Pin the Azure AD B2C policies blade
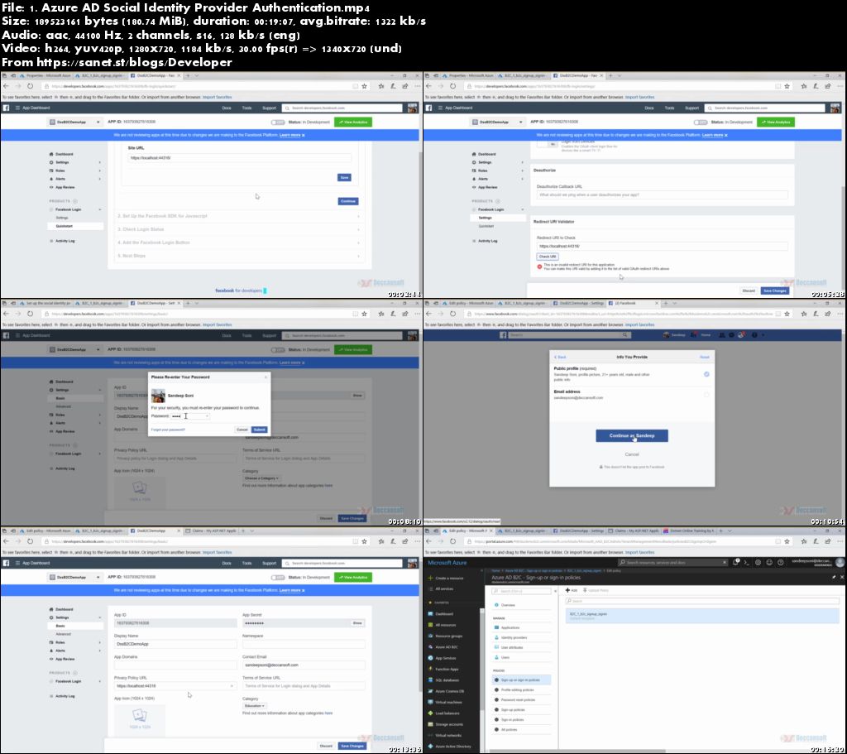847x754 pixels. point(834,577)
